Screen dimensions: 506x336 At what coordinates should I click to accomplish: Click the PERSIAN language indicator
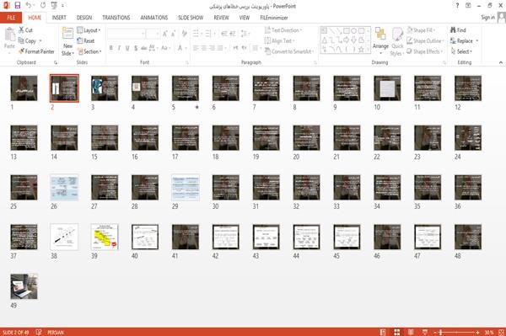click(56, 332)
